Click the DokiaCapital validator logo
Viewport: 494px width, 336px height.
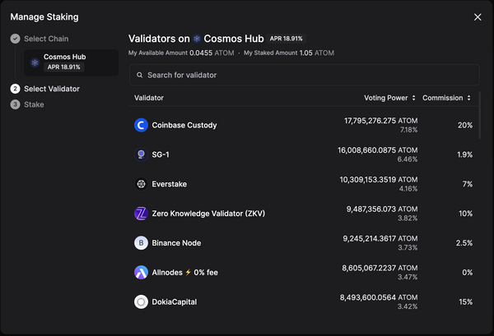[x=141, y=301]
